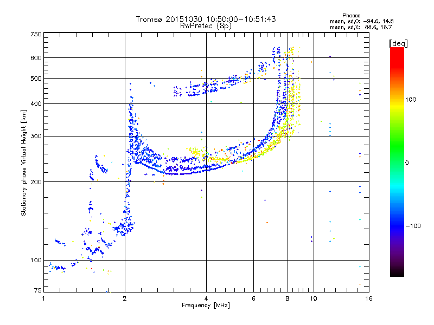
Task: Click the y-axis label '750'
Action: [36, 34]
